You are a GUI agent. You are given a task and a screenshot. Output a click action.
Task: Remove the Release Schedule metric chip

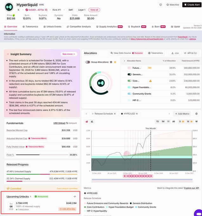(x=115, y=114)
